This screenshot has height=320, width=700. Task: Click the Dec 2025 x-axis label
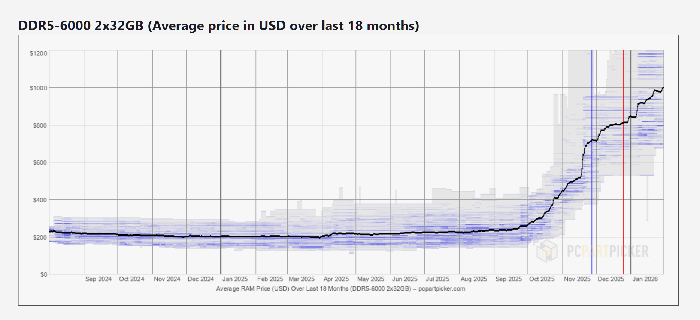[x=611, y=279]
